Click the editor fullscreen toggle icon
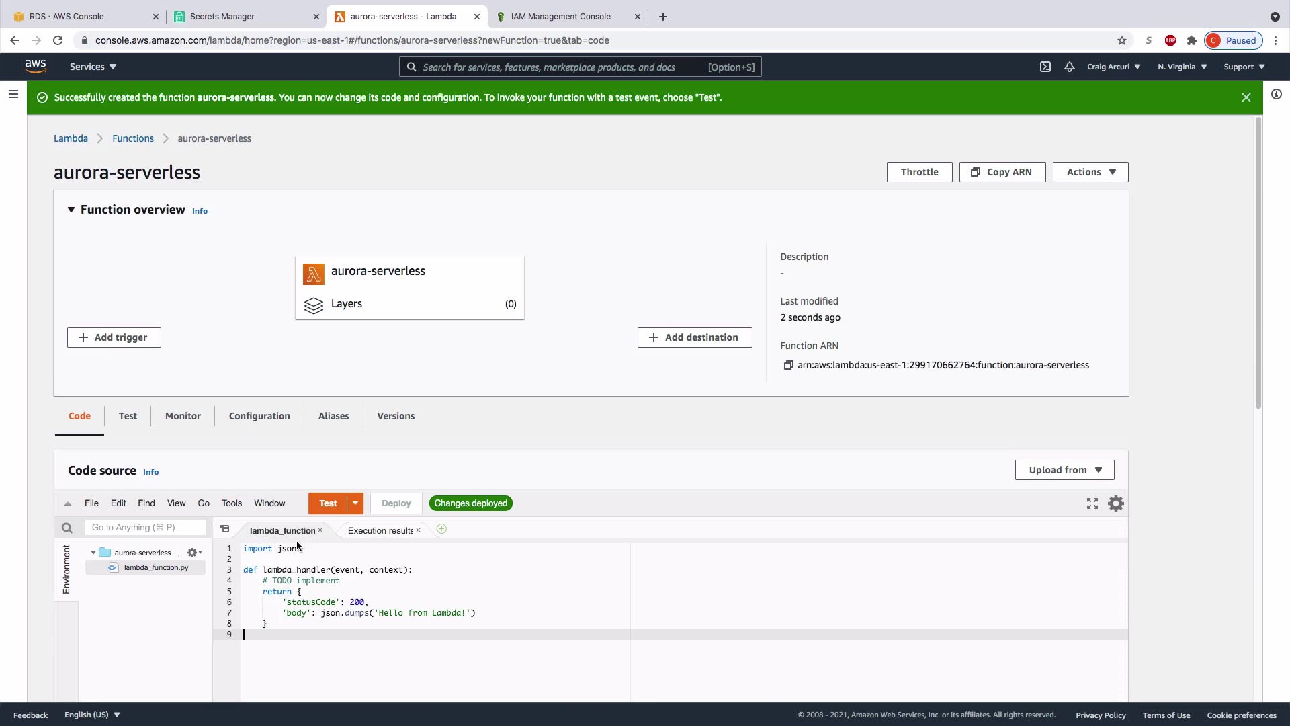The height and width of the screenshot is (726, 1290). pos(1092,503)
